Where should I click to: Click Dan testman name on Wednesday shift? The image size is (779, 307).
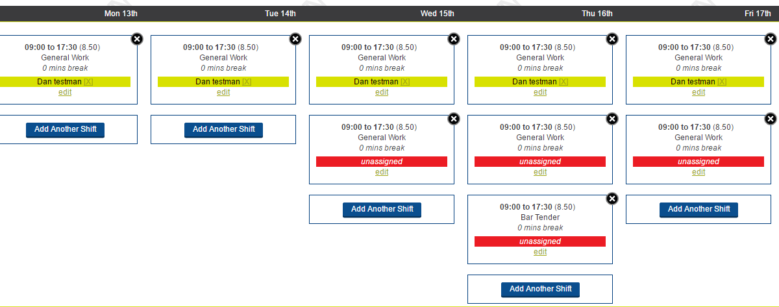tap(377, 82)
